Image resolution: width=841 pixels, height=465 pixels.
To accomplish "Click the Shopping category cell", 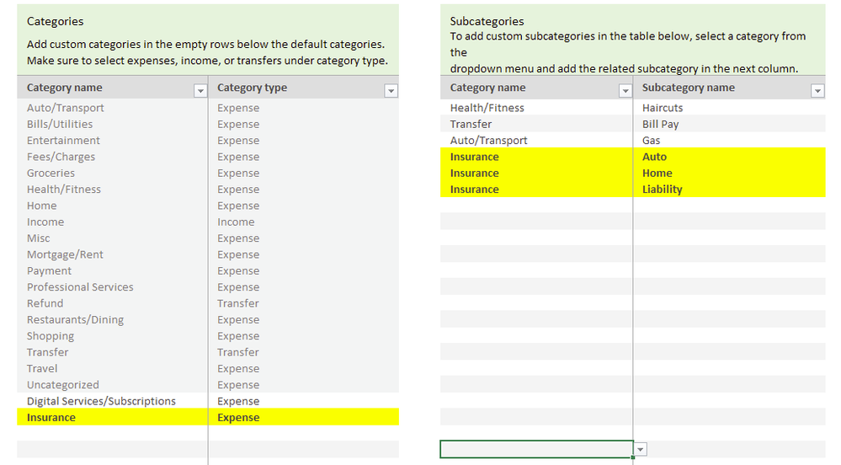I will [112, 335].
